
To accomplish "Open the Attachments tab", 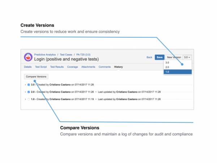I will click(88, 67).
